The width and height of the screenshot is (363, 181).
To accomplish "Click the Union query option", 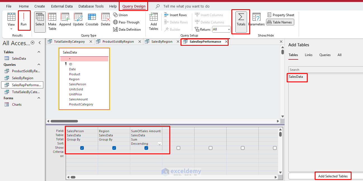I will pyautogui.click(x=120, y=15).
